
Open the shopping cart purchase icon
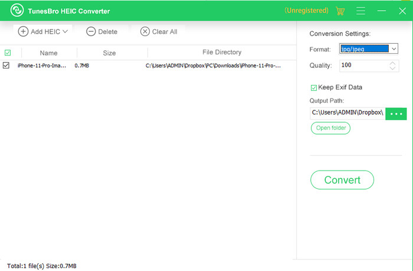(340, 11)
